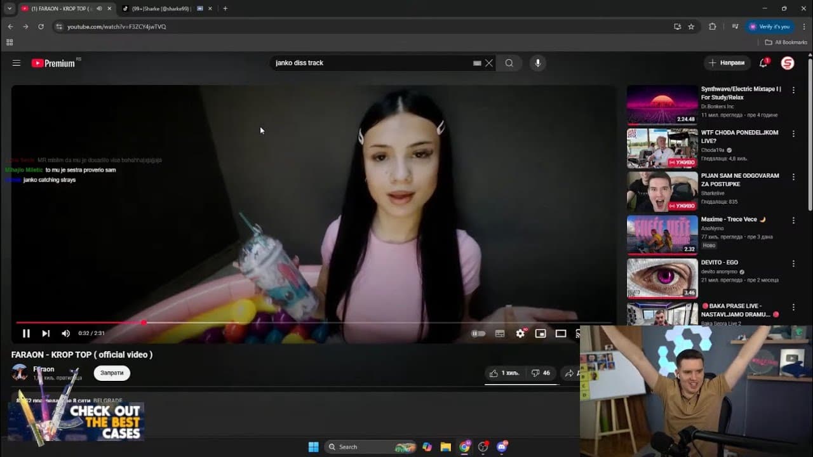Pause the video playback
Screen dimensions: 813x457
26,333
